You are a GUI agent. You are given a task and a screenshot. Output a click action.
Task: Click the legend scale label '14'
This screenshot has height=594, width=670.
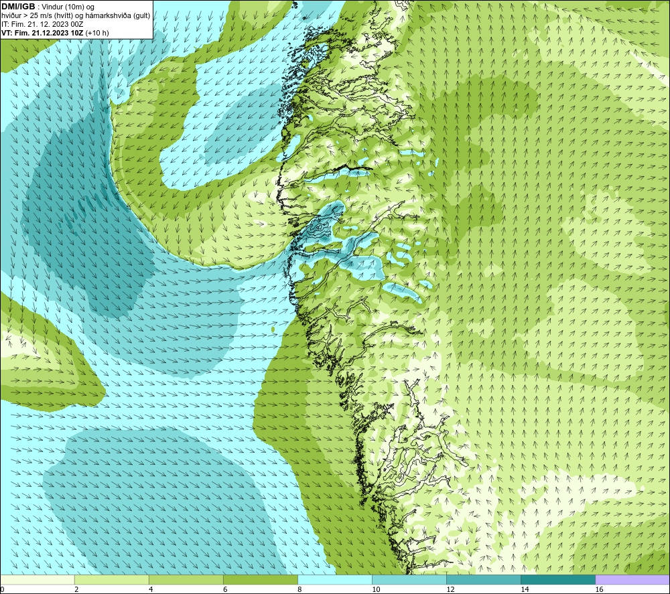[x=525, y=590]
